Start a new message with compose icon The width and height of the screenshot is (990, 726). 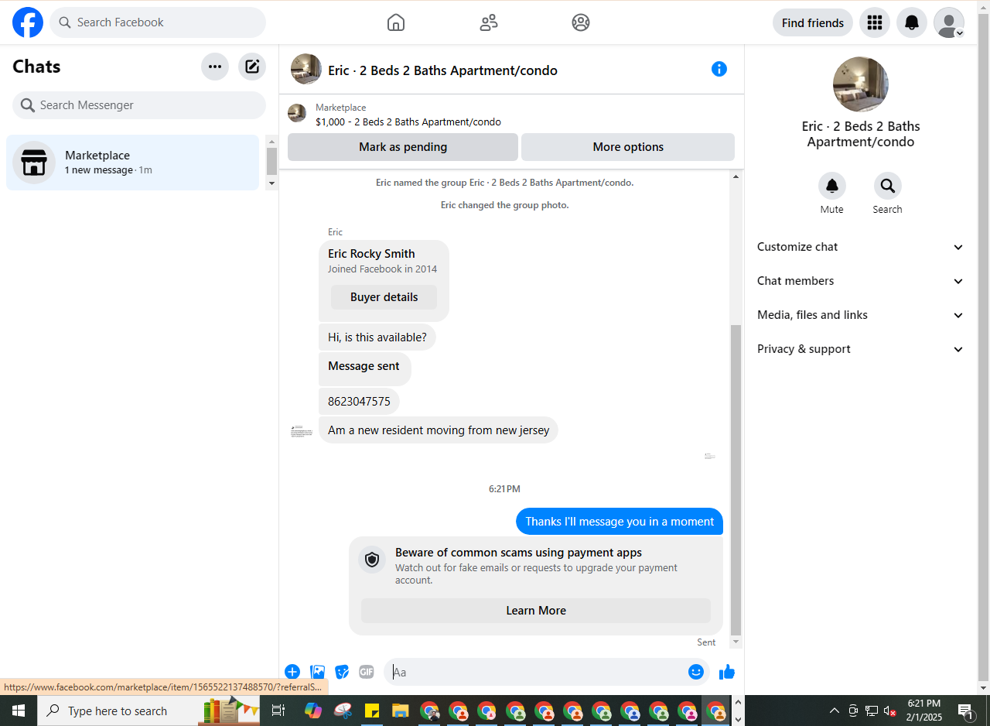tap(252, 67)
